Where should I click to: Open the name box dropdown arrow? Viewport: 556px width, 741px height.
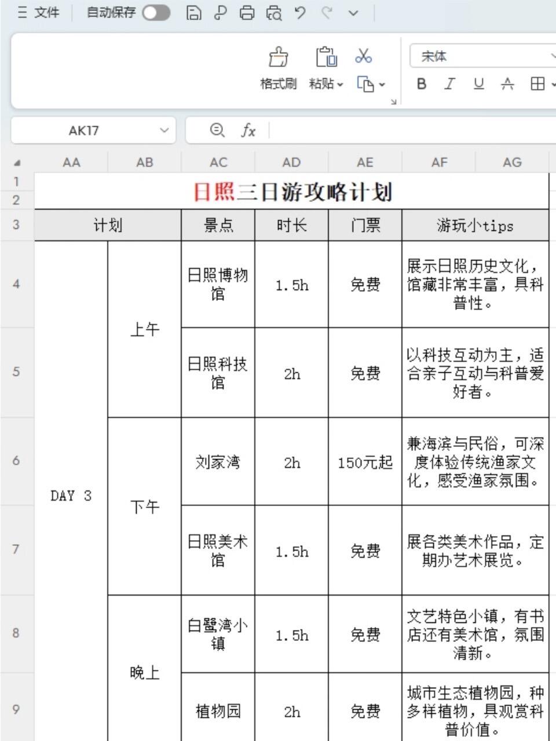point(164,130)
